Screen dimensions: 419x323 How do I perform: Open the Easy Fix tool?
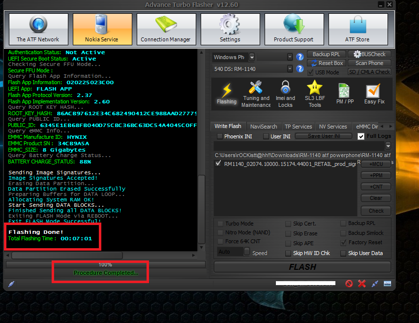374,94
